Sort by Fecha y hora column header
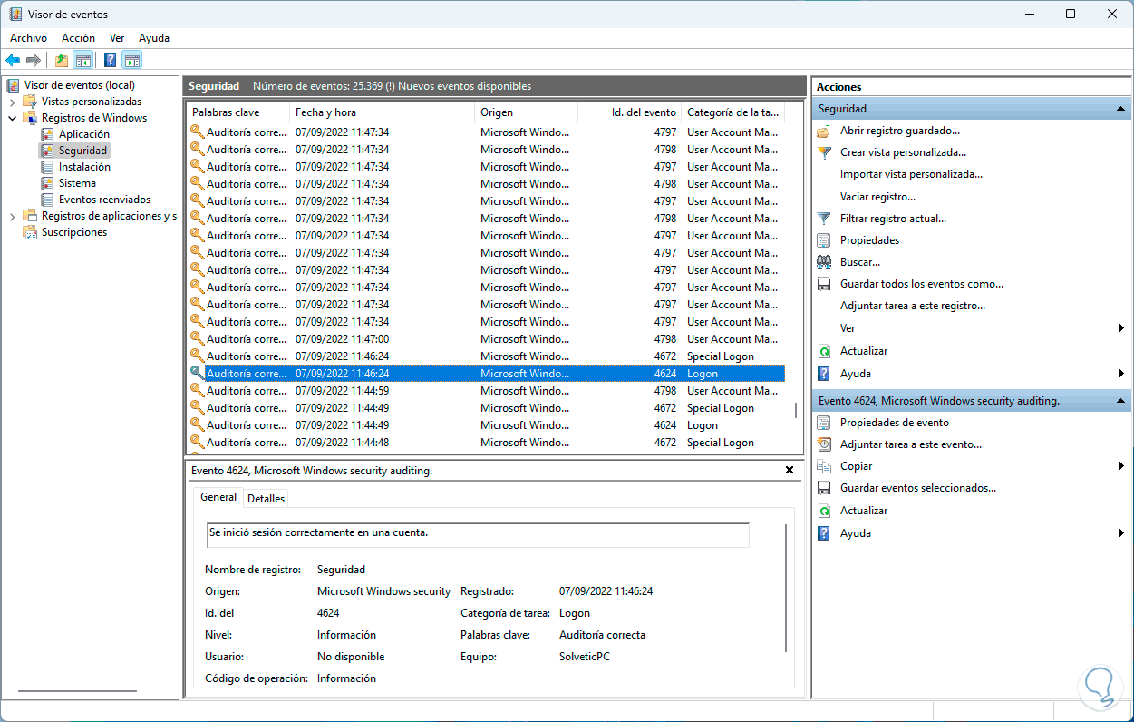 coord(383,112)
